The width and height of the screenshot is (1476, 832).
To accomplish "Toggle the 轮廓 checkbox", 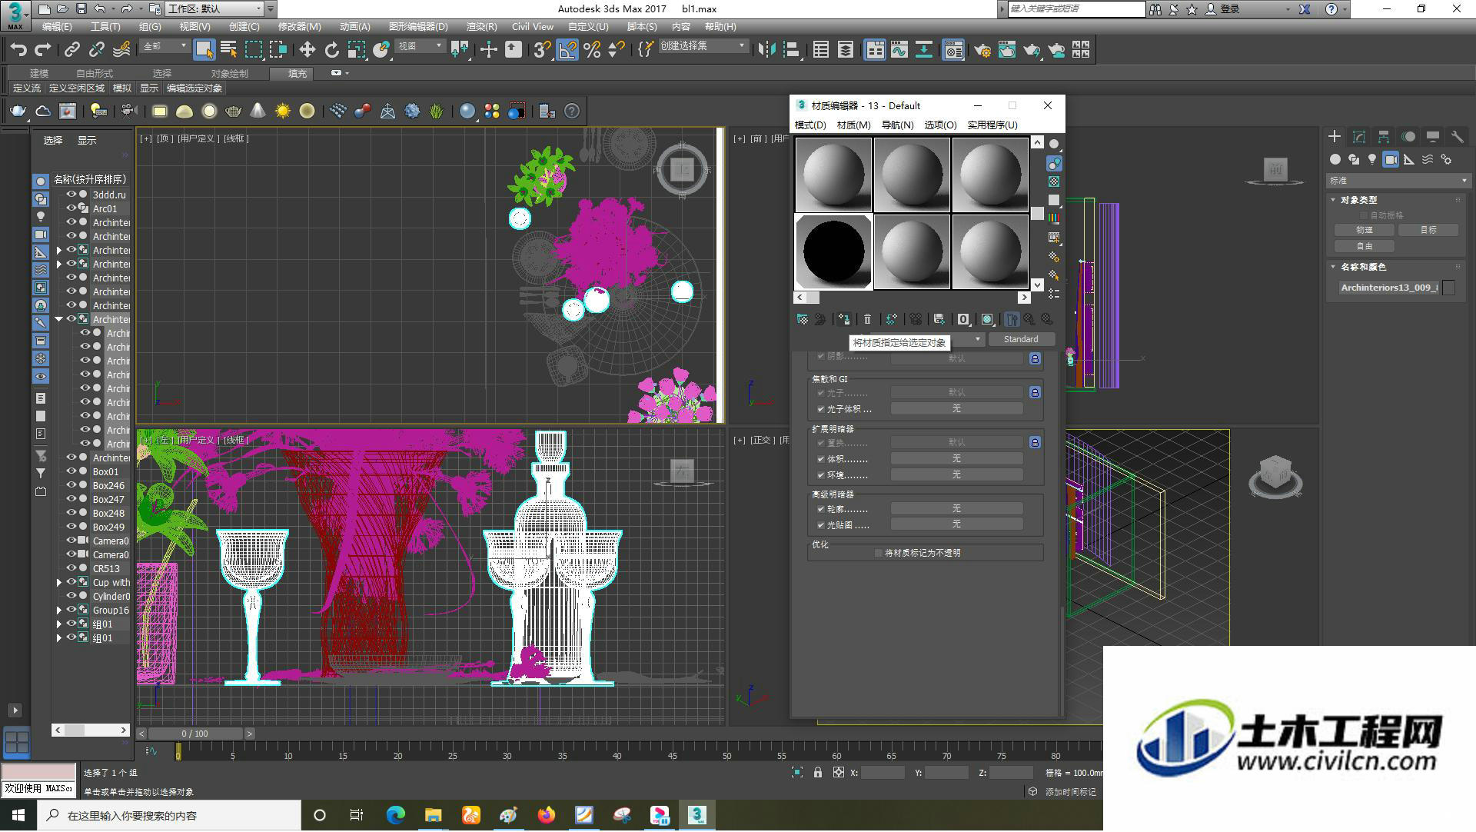I will [820, 509].
